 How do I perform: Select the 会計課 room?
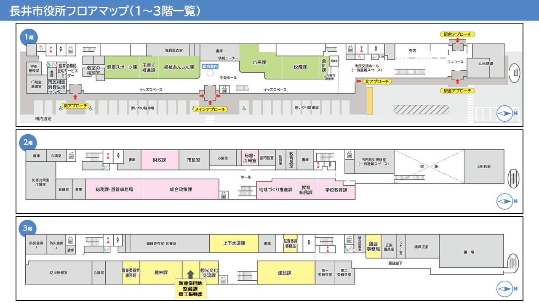coord(324,67)
